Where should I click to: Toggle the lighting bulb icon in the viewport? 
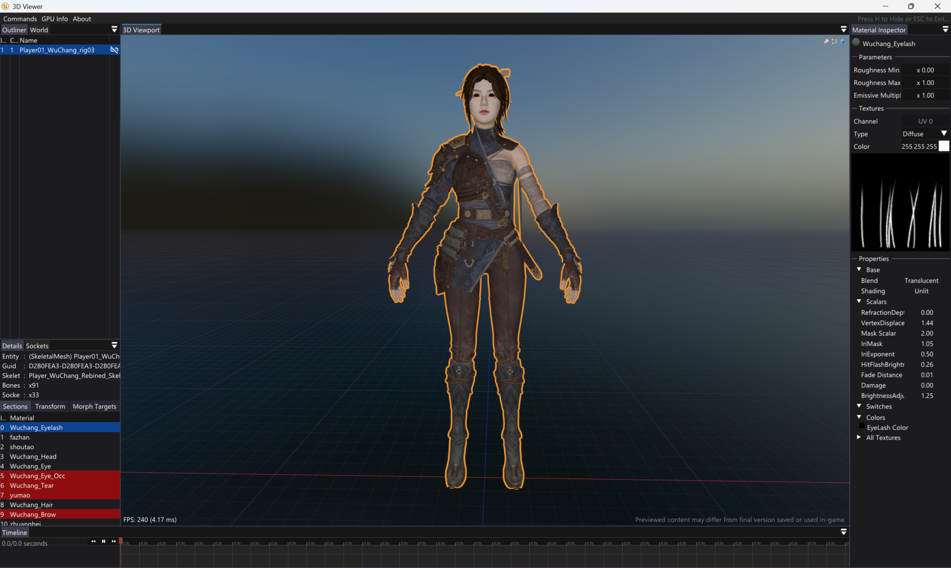pos(826,42)
